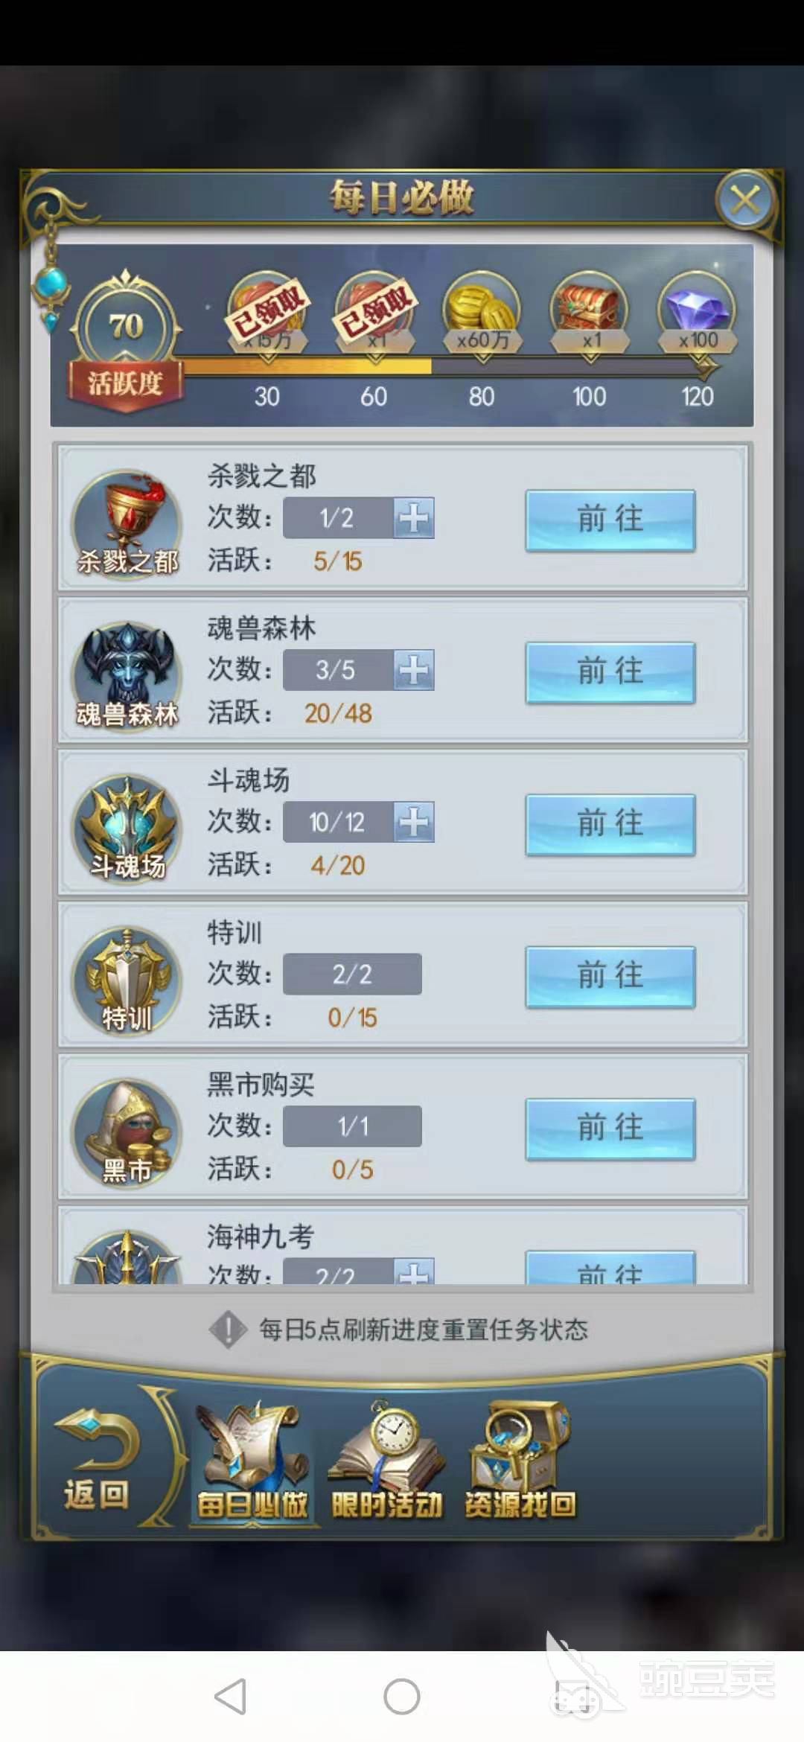Tap the 杀戮之都 goblet icon
This screenshot has width=804, height=1742.
127,523
